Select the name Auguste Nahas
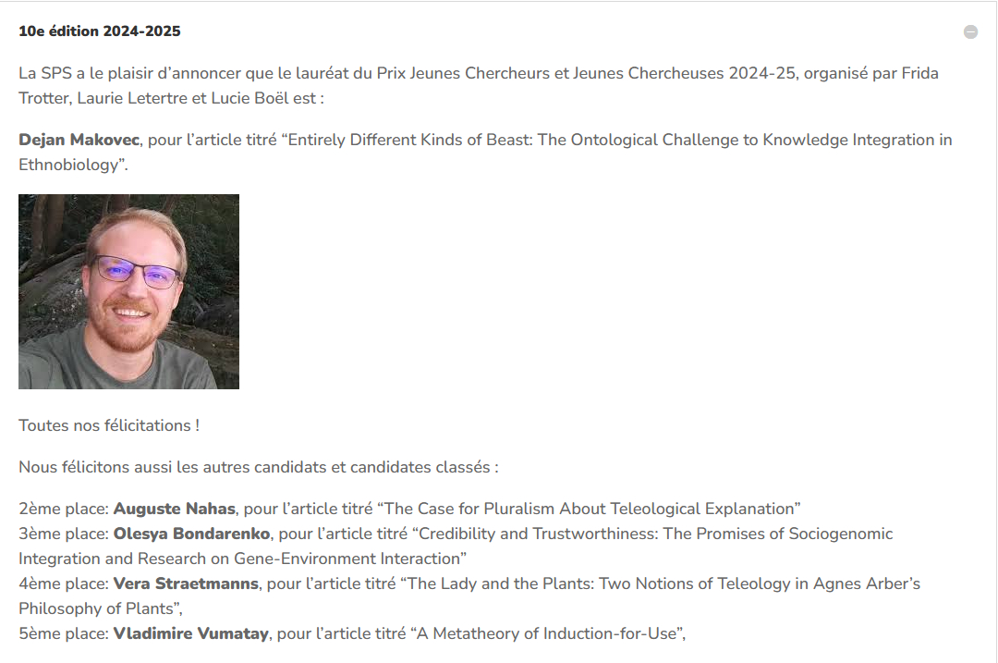This screenshot has height=663, width=998. 175,509
